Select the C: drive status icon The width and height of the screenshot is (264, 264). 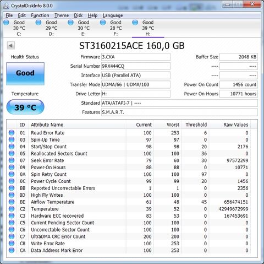[x=6, y=23]
